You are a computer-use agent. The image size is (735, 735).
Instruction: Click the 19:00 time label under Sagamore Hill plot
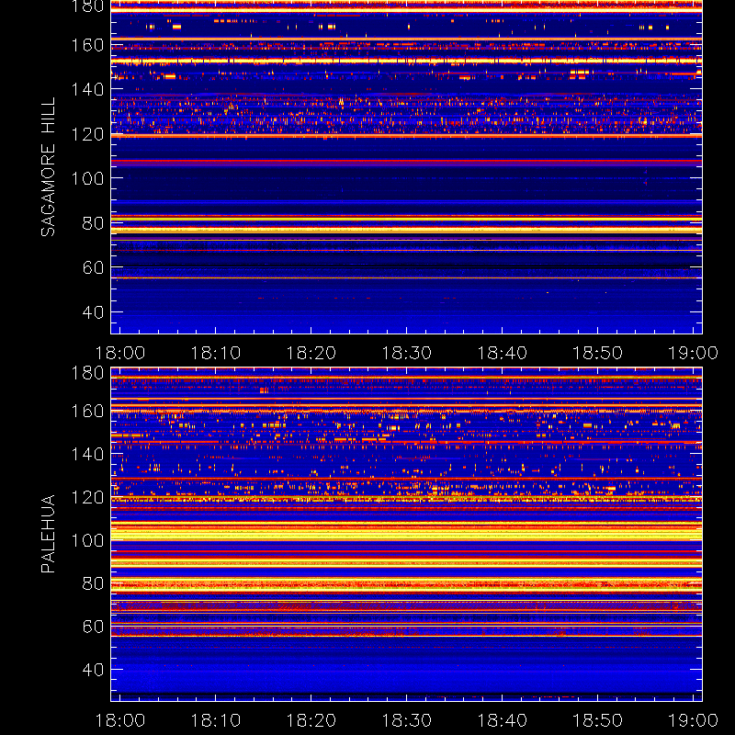693,353
